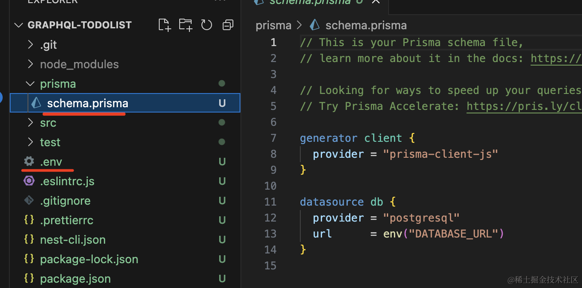Click the Prisma icon in breadcrumb bar
This screenshot has height=288, width=582.
pyautogui.click(x=314, y=25)
